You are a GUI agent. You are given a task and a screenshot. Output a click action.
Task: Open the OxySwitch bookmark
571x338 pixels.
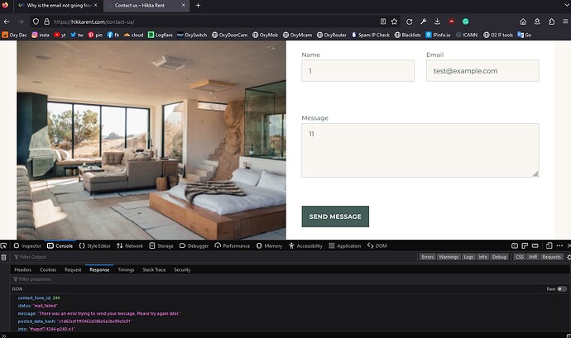point(191,35)
